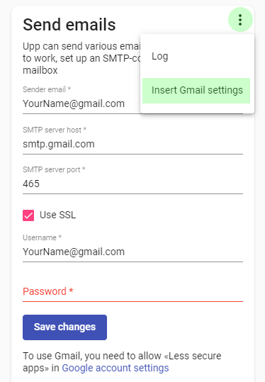This screenshot has height=382, width=265.
Task: Open the three-dot options menu
Action: pyautogui.click(x=240, y=20)
